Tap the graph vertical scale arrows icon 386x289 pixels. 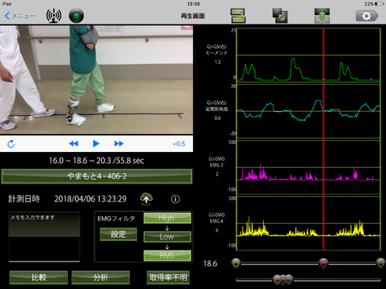[x=322, y=16]
